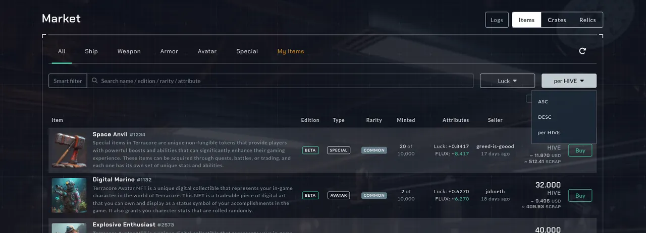
Task: Open the My Items tab
Action: tap(291, 51)
